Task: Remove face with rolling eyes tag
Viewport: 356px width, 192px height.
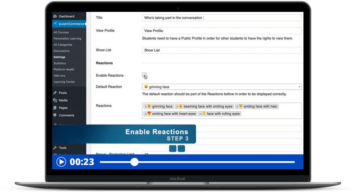Action: point(200,114)
